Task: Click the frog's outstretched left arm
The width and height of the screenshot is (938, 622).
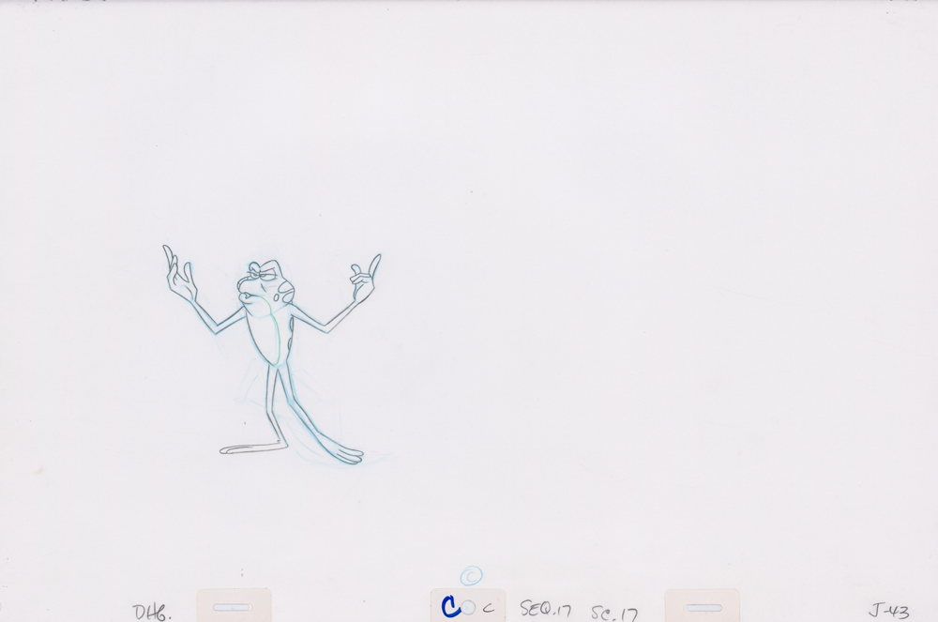Action: (x=219, y=315)
